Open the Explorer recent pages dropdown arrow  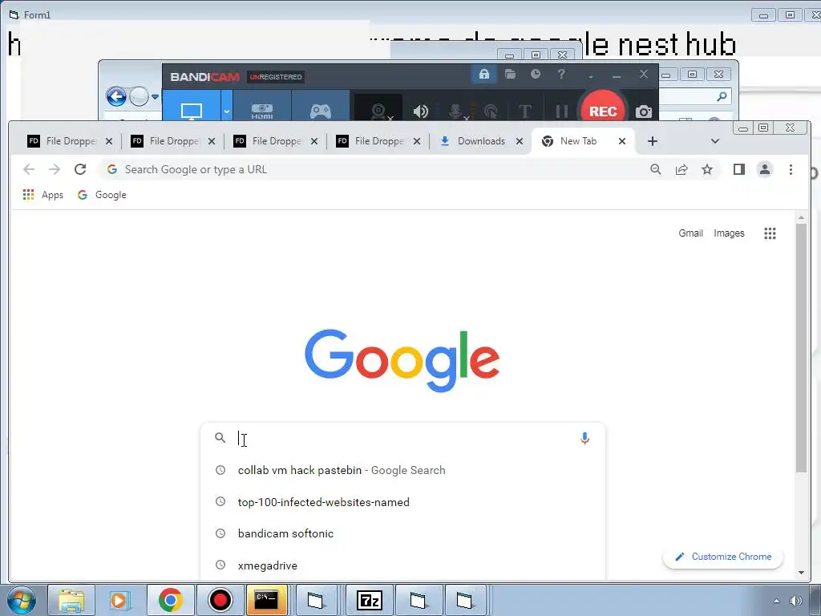coord(155,97)
